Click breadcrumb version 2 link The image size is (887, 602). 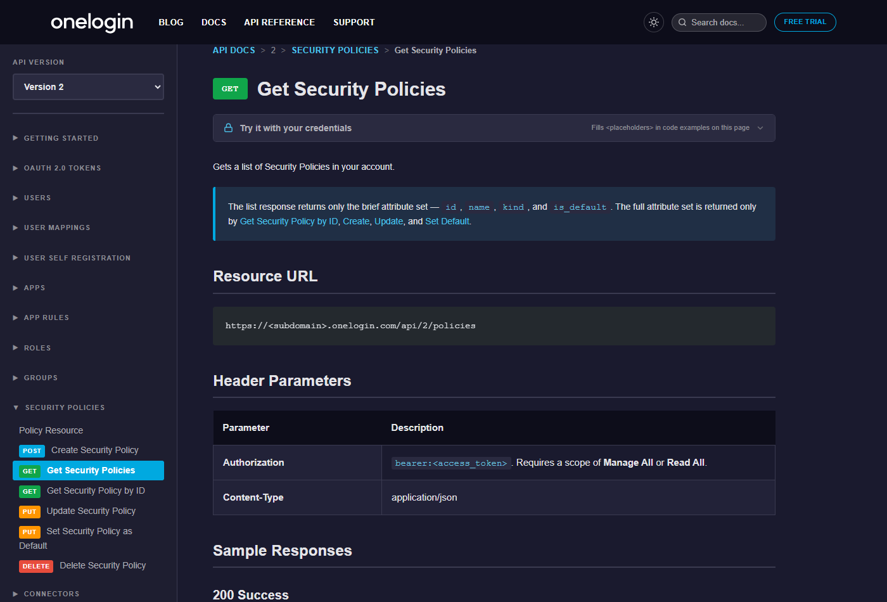click(x=273, y=50)
